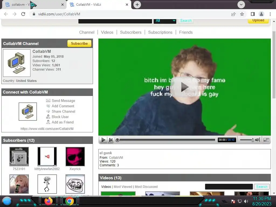Screen dimensions: 276x207
Task: Open the trollface stick figure subscriber avatar
Action: tap(47, 184)
